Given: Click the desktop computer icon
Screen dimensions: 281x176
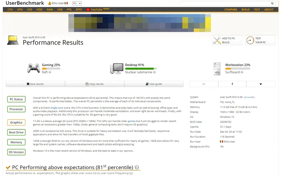Looking at the screenshot, I should click(117, 69).
